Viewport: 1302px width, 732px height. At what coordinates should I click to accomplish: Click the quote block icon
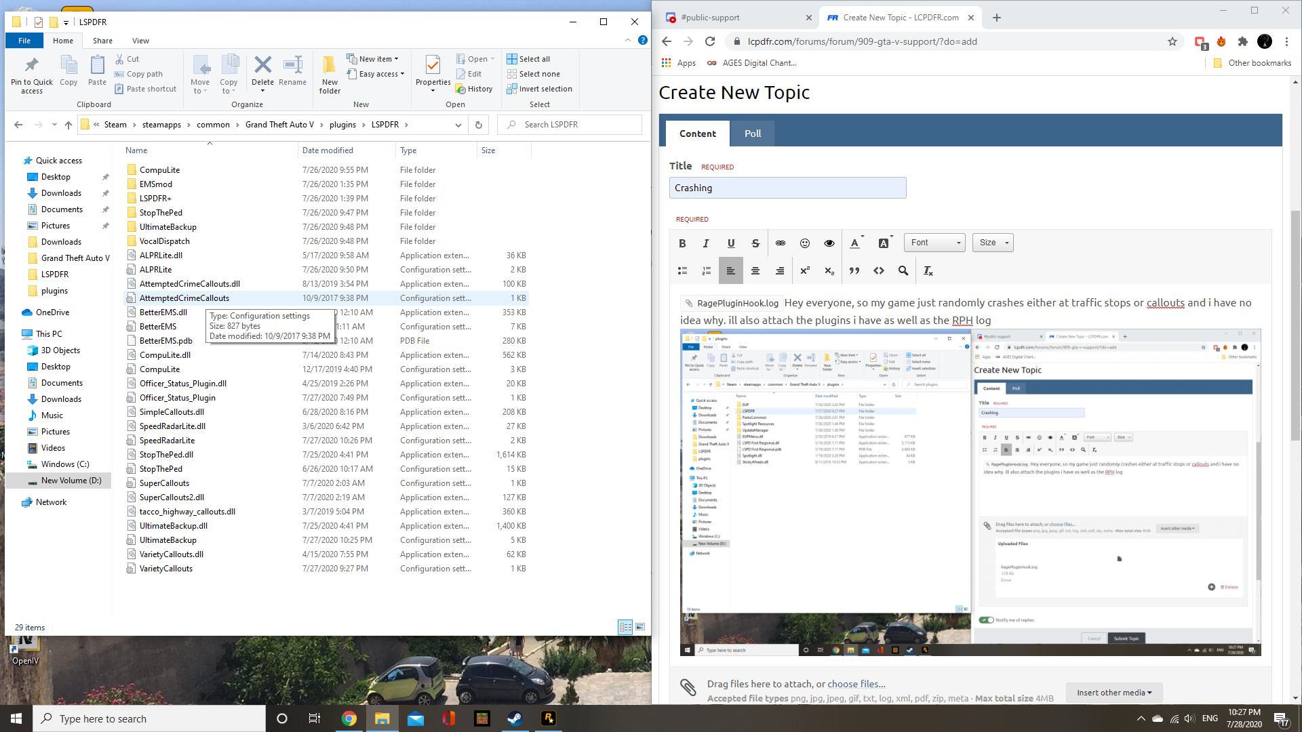pos(854,270)
